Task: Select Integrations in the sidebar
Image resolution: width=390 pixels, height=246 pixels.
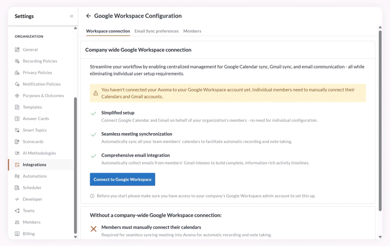Action: [41, 165]
